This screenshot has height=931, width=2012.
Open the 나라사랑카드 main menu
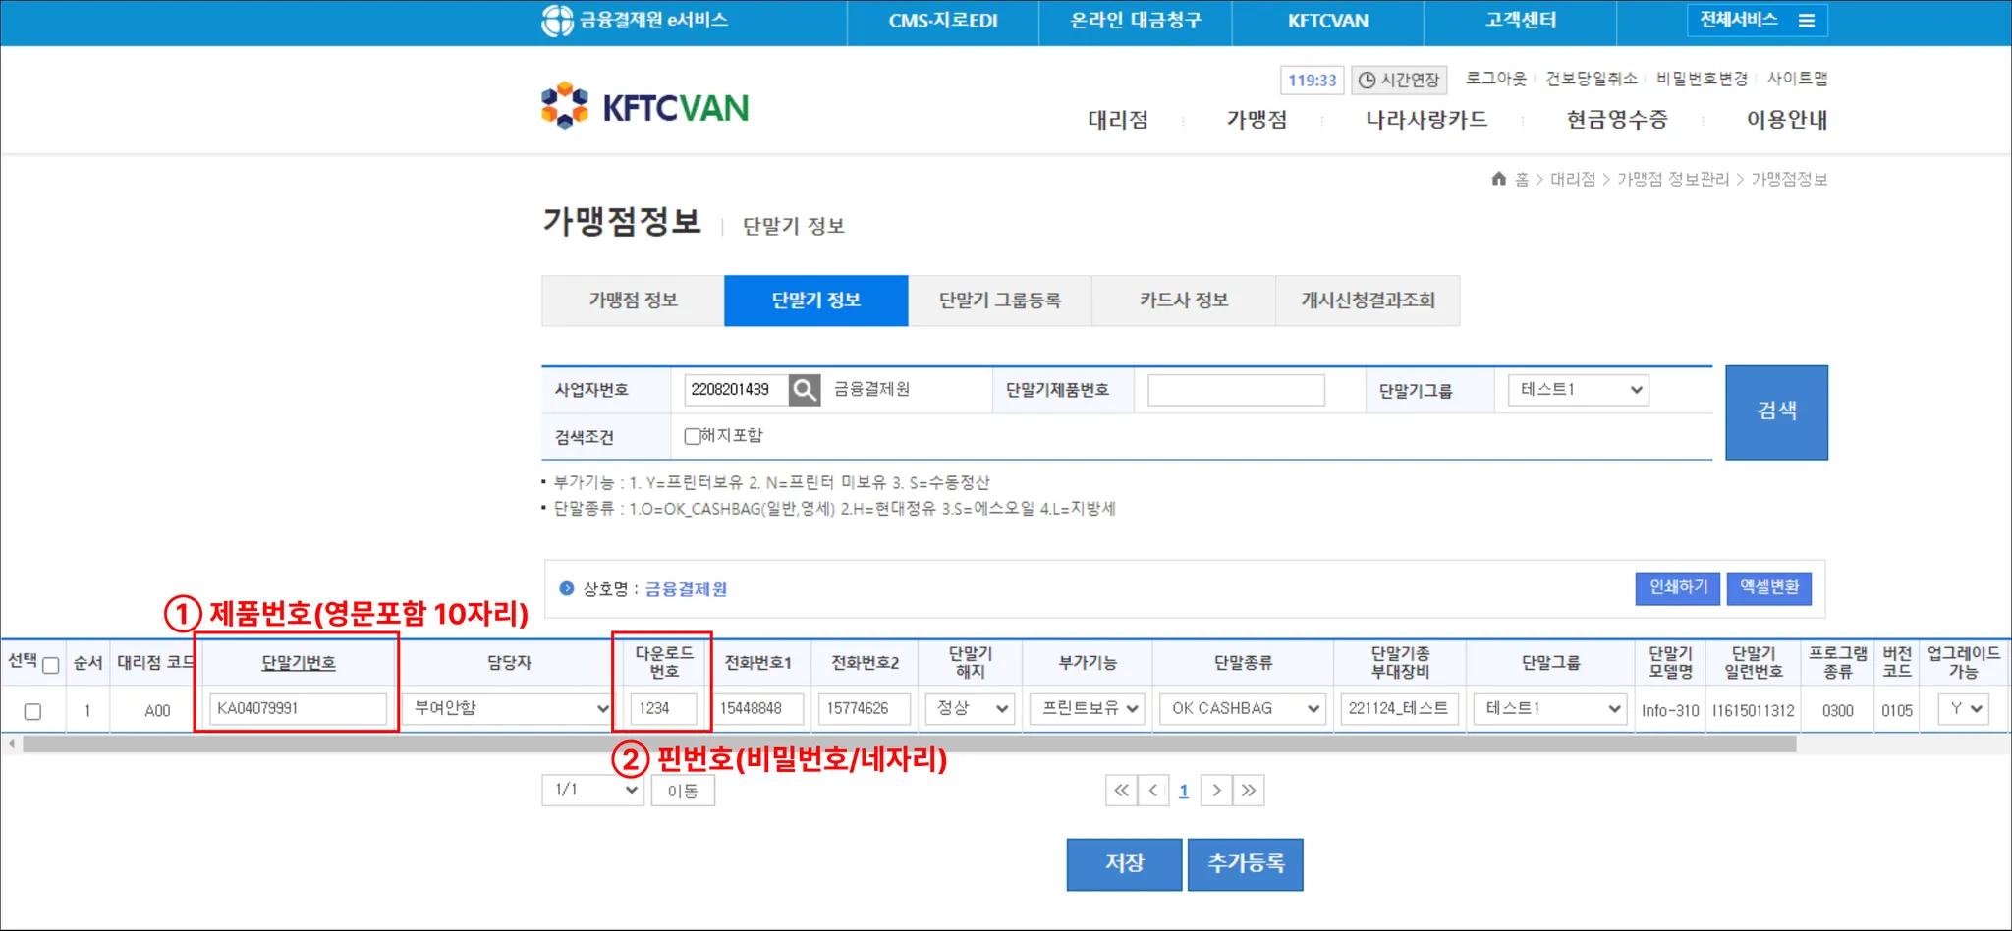point(1426,120)
